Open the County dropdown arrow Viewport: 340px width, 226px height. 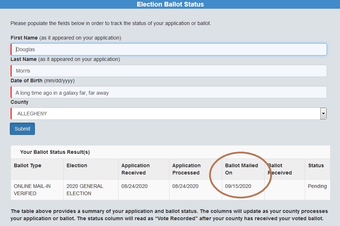(323, 114)
